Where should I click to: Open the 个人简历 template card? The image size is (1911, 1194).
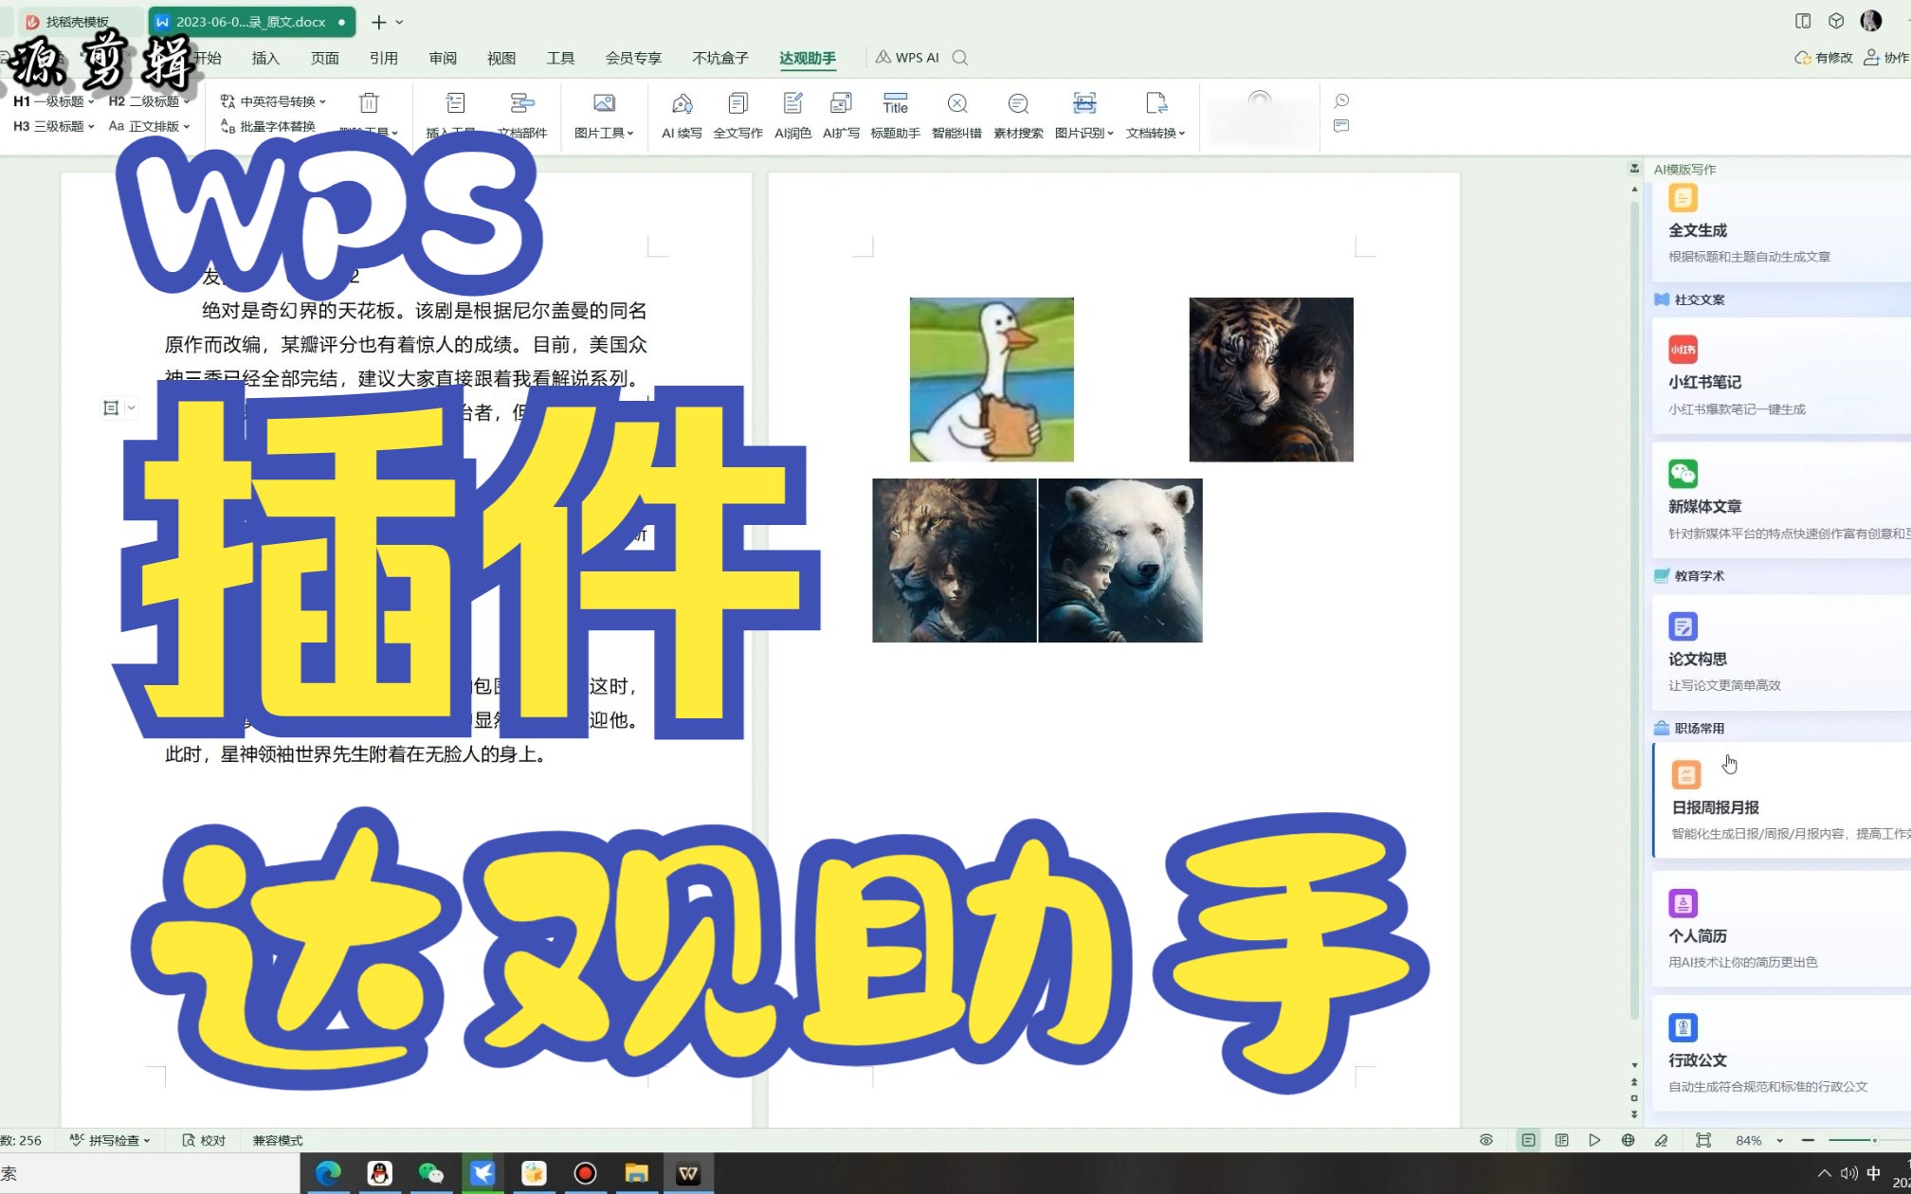coord(1782,930)
